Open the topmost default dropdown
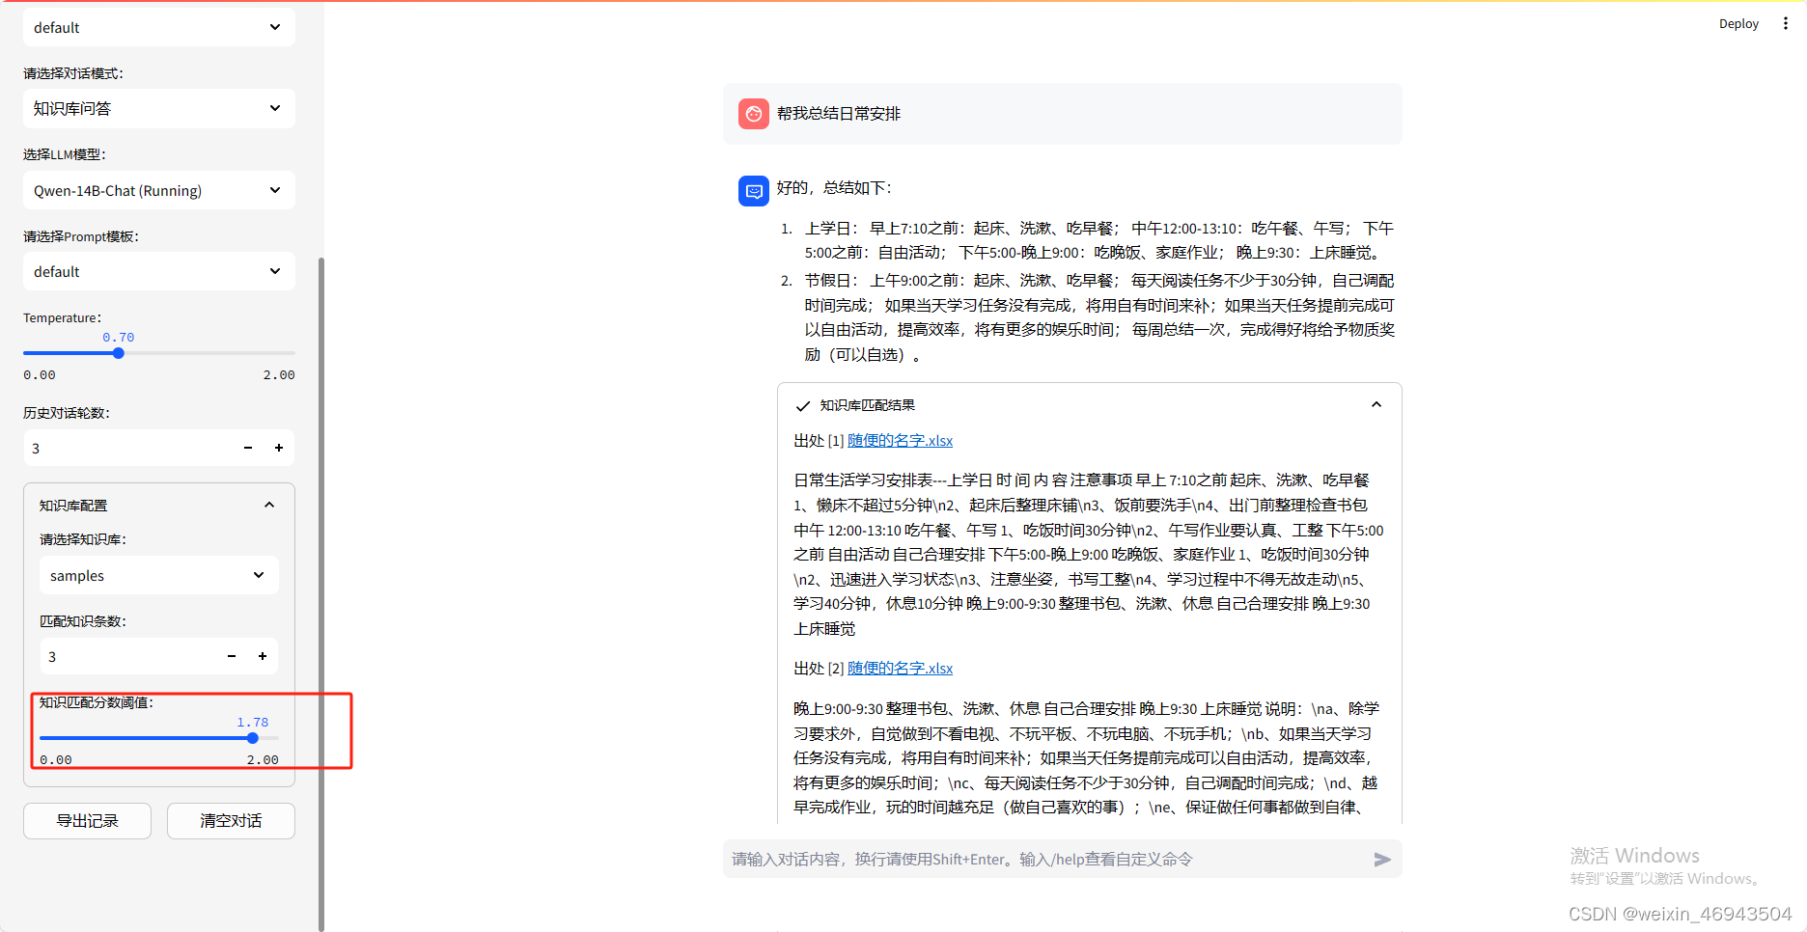 coord(159,27)
